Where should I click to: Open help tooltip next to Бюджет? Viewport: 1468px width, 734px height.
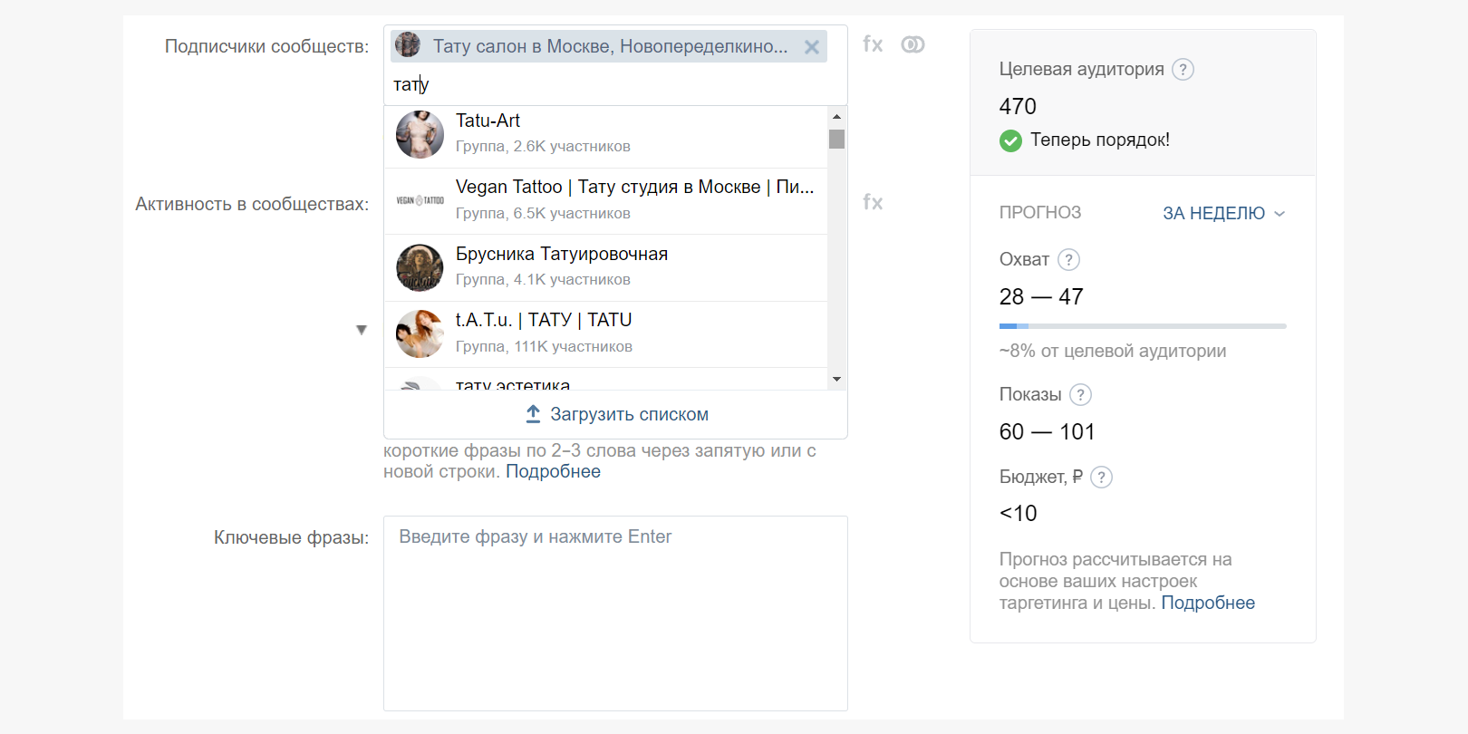tap(1101, 478)
